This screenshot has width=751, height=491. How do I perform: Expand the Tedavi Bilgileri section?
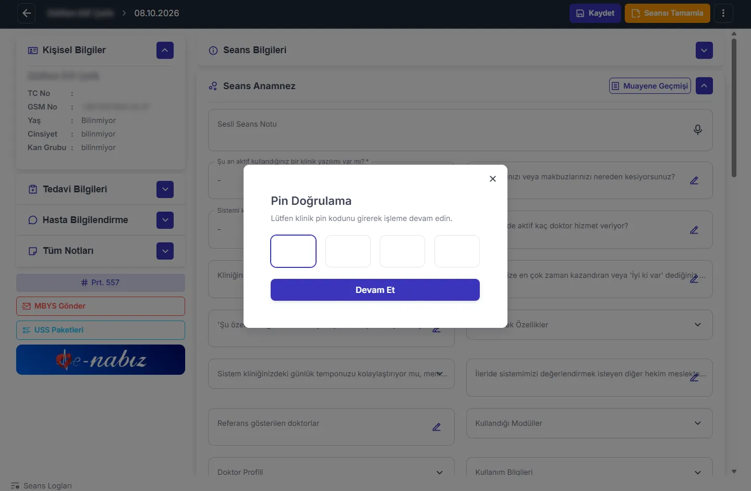coord(165,189)
